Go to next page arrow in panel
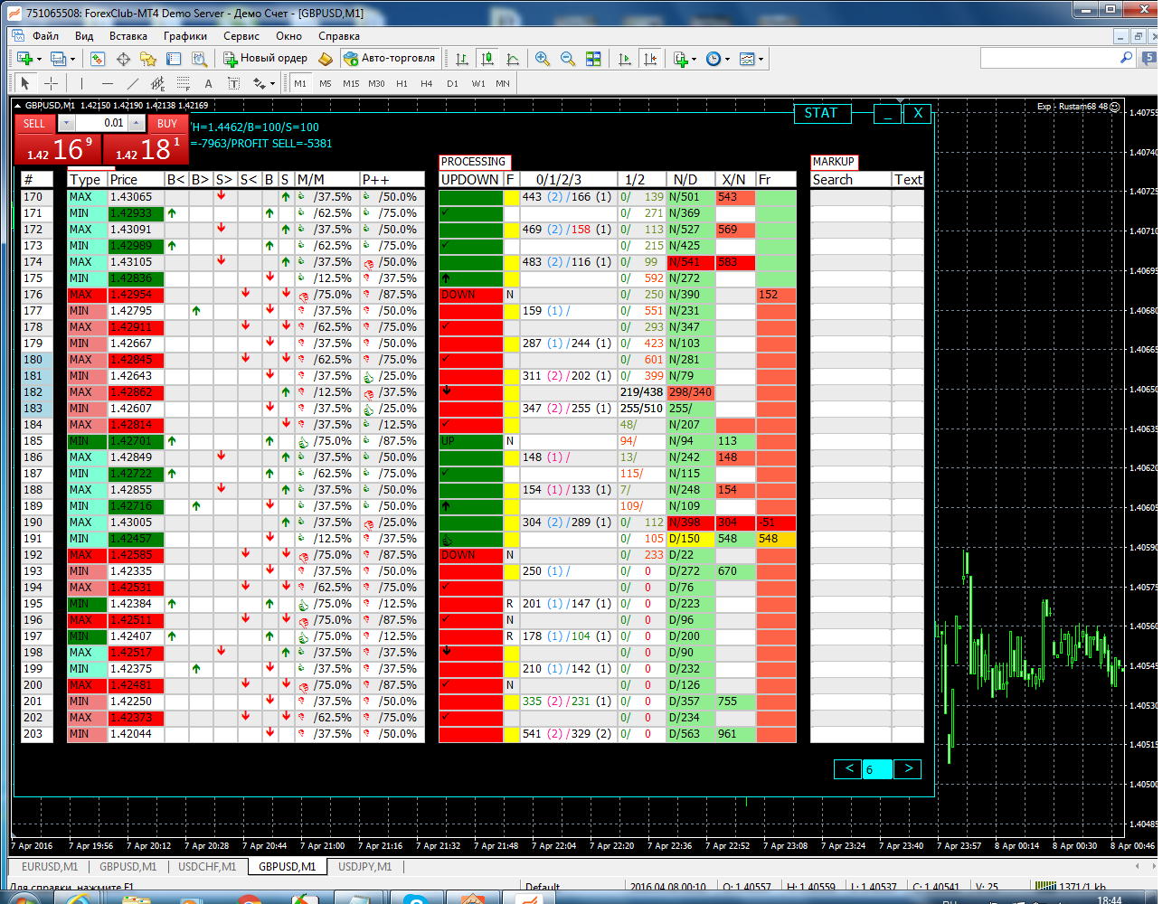Viewport: 1172px width, 904px height. (x=908, y=768)
